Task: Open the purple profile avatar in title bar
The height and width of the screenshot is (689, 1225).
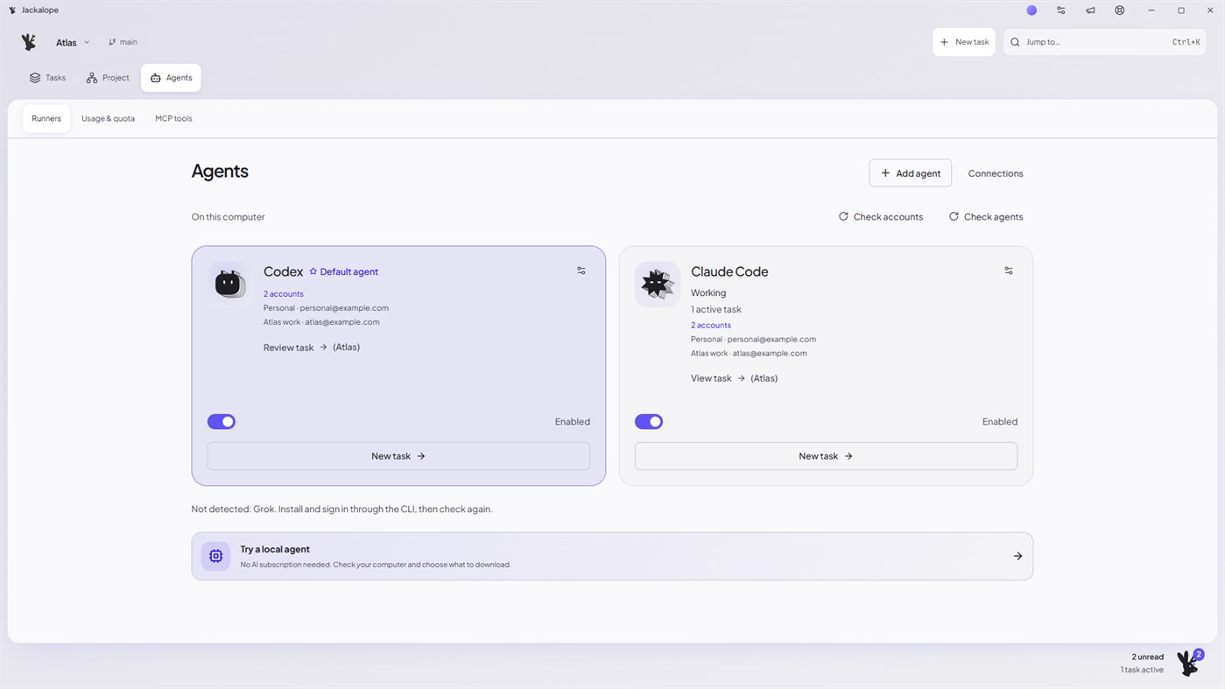Action: coord(1031,11)
